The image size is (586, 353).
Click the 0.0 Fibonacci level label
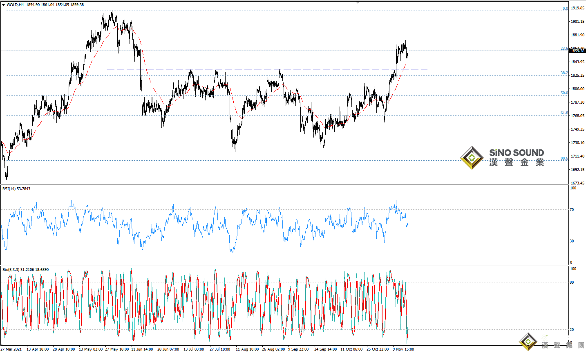565,9
